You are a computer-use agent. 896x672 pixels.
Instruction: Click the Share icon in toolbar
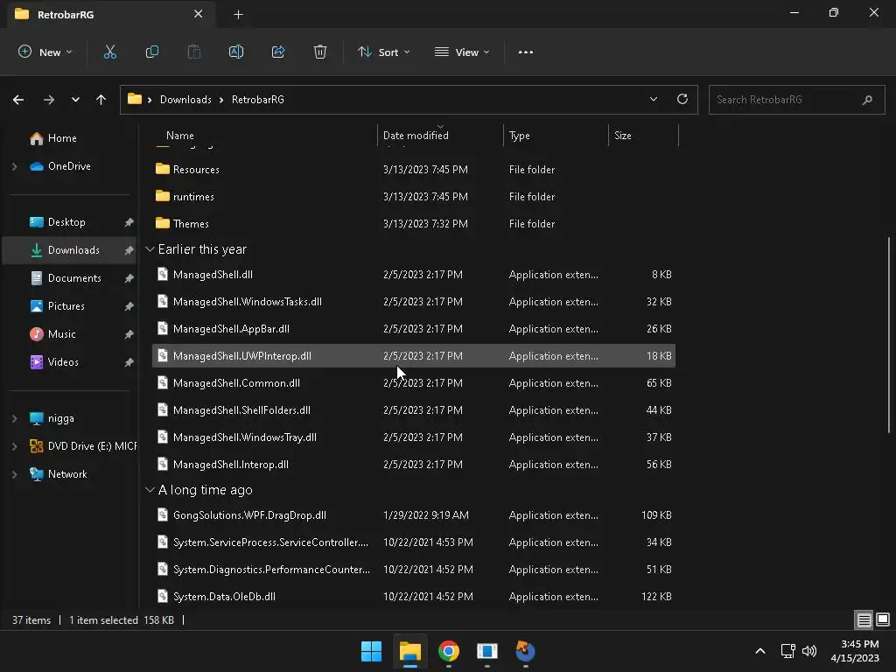[278, 52]
